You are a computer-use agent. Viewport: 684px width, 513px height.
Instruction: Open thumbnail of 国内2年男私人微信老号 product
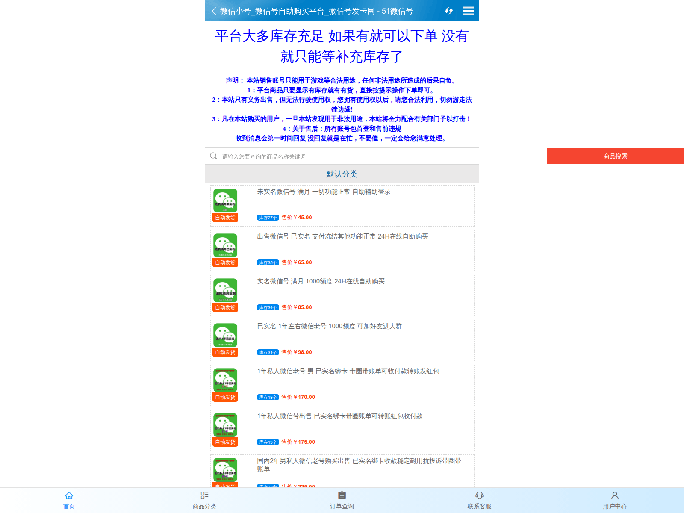225,470
